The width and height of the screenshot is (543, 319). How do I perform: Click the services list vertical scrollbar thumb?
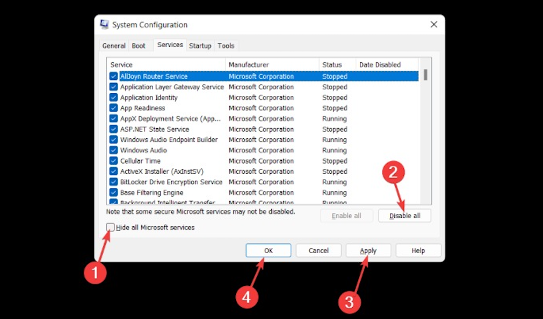425,75
